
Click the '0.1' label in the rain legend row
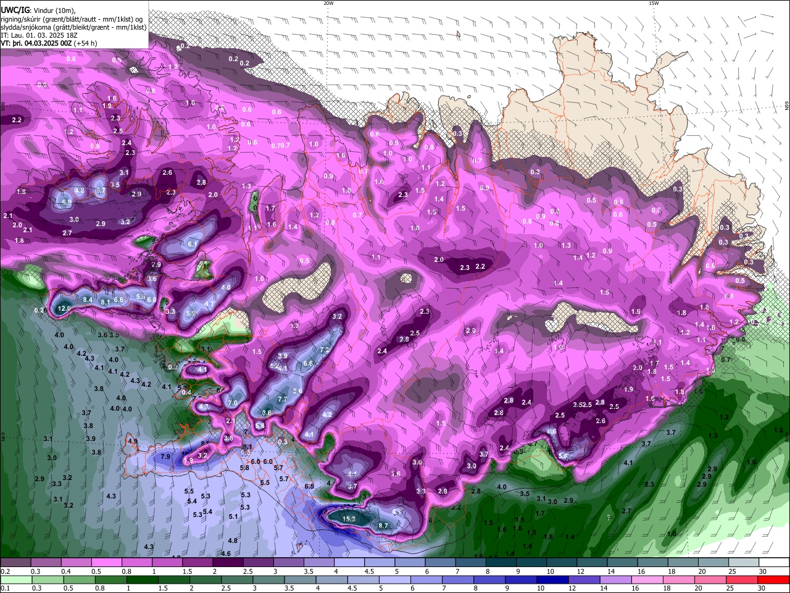click(x=5, y=589)
